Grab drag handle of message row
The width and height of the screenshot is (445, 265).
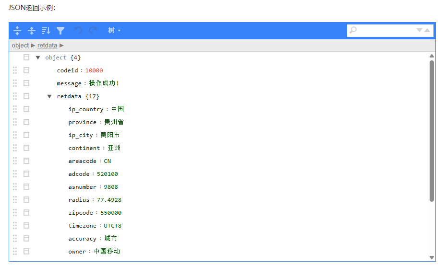pos(15,83)
